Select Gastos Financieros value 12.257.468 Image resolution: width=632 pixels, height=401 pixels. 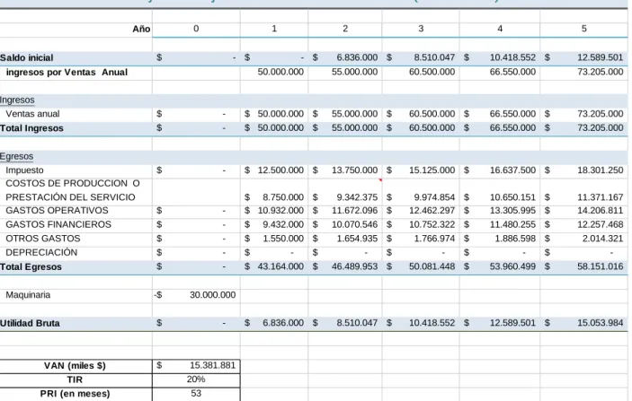pos(600,224)
